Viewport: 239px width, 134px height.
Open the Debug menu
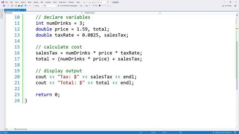click(x=36, y=2)
